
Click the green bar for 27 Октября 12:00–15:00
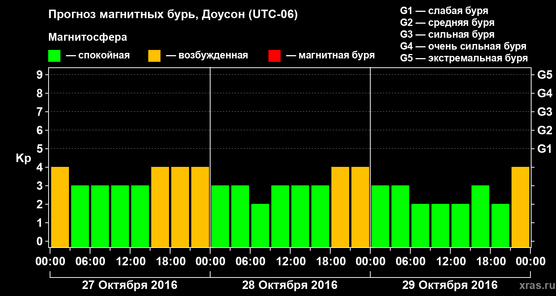pos(140,216)
